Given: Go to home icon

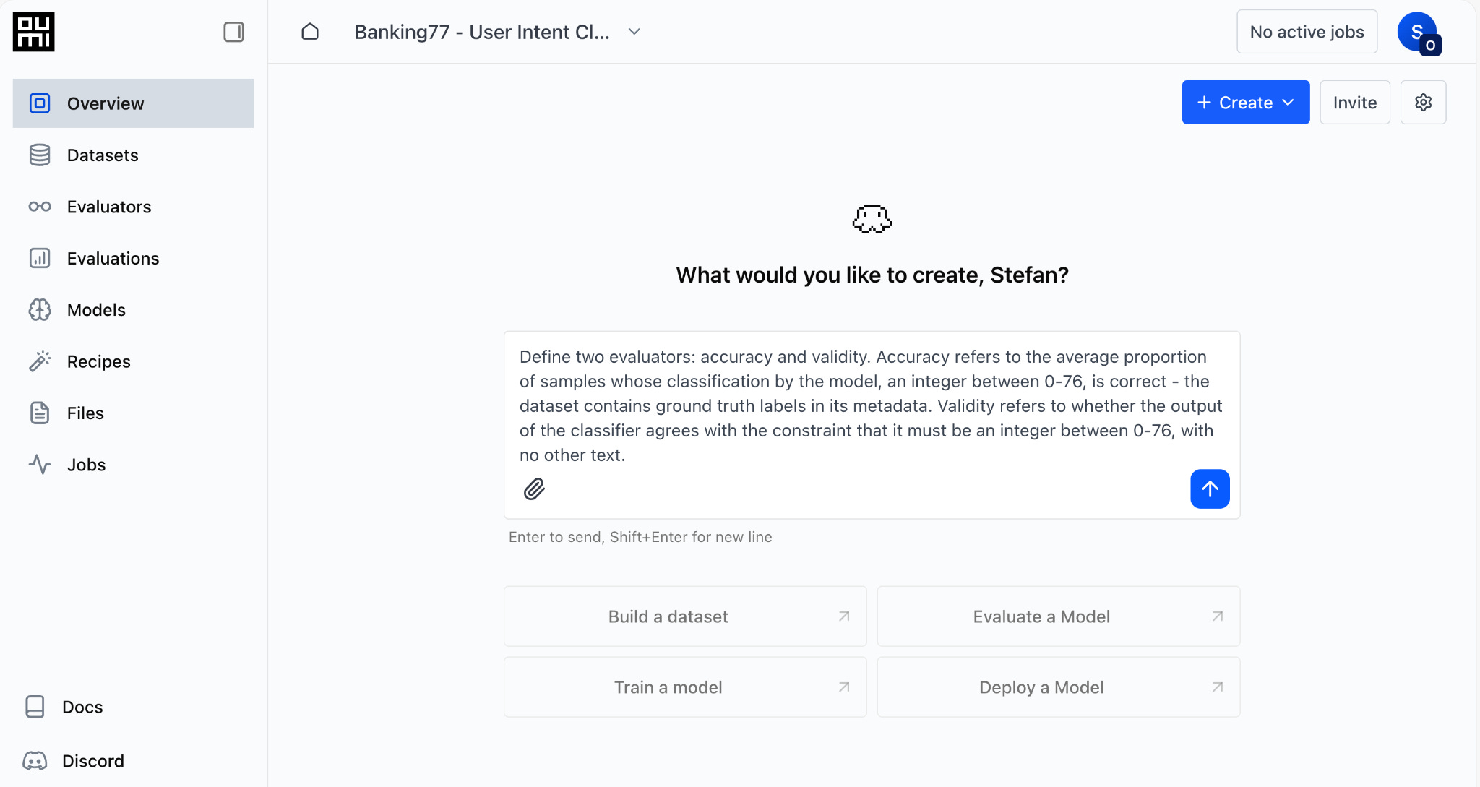Looking at the screenshot, I should click(310, 32).
